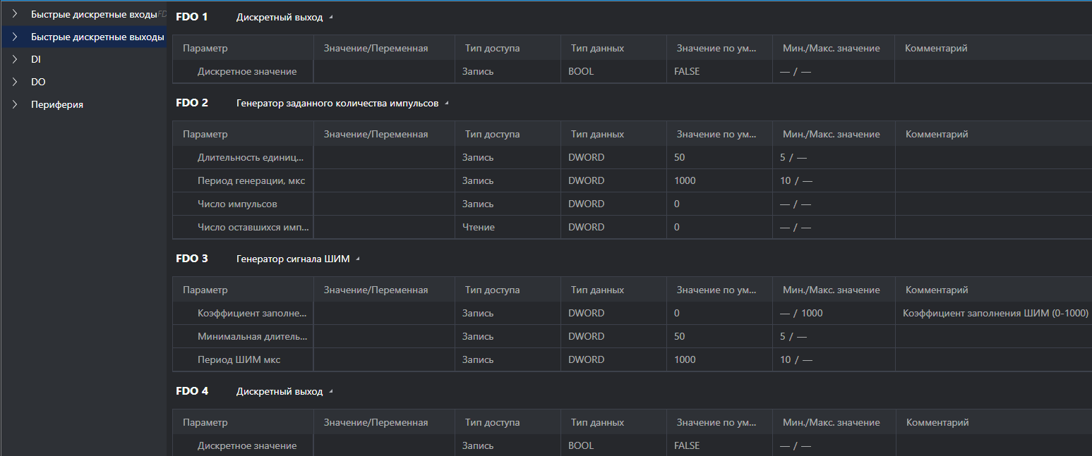1092x456 pixels.
Task: Click the Параметр column header in FDO 1
Action: (244, 48)
